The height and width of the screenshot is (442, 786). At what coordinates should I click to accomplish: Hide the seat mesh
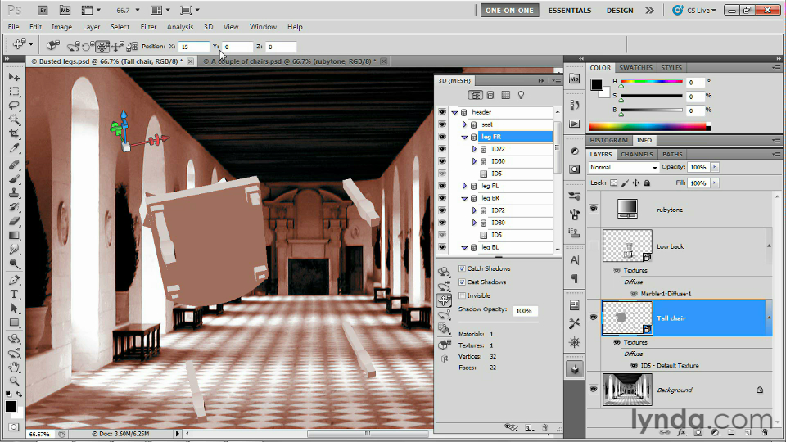(442, 124)
